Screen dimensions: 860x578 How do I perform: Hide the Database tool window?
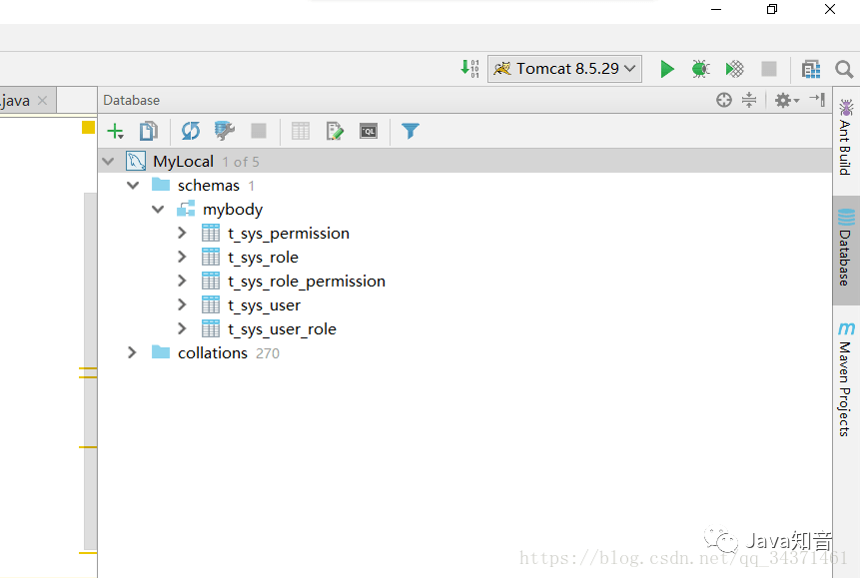pyautogui.click(x=817, y=100)
